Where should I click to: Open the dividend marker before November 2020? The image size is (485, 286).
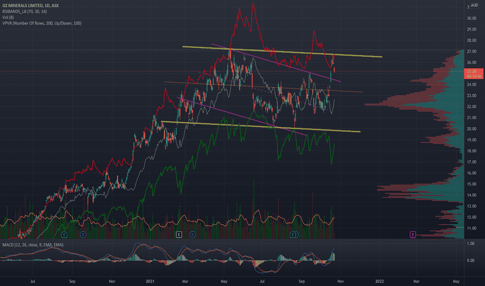[83, 235]
